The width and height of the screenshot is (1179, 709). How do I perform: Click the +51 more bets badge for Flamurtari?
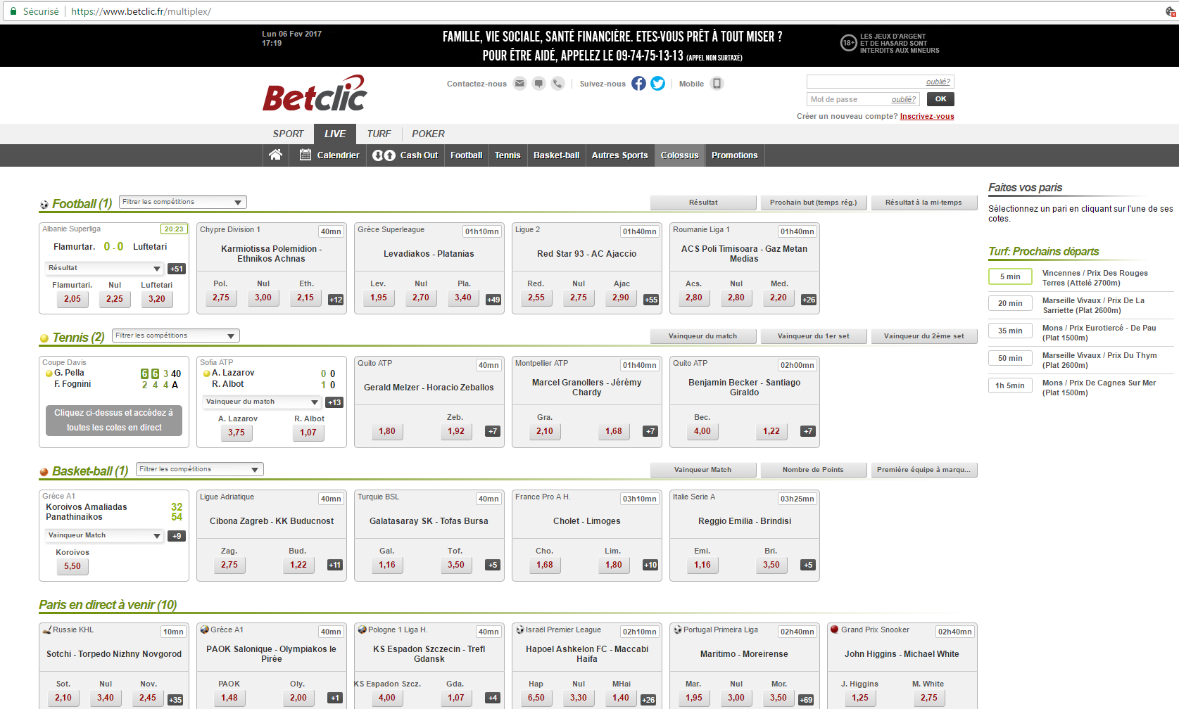(x=177, y=269)
